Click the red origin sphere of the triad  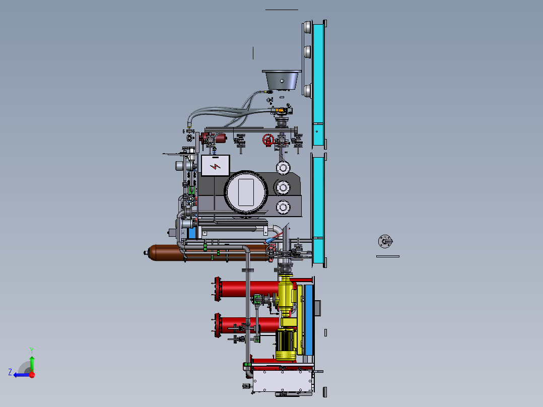(32, 375)
